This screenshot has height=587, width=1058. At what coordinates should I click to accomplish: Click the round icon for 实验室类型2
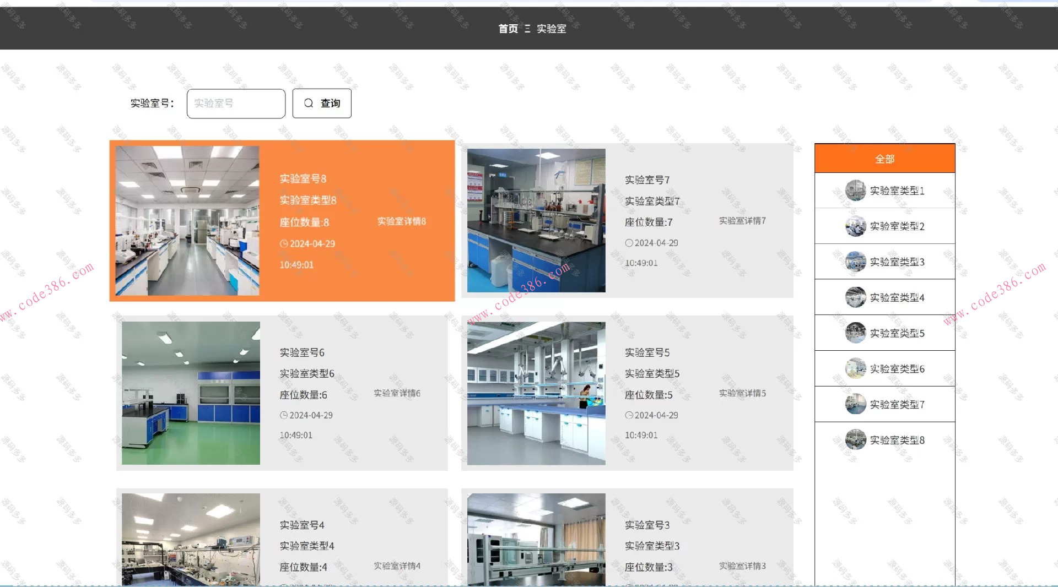pos(855,226)
